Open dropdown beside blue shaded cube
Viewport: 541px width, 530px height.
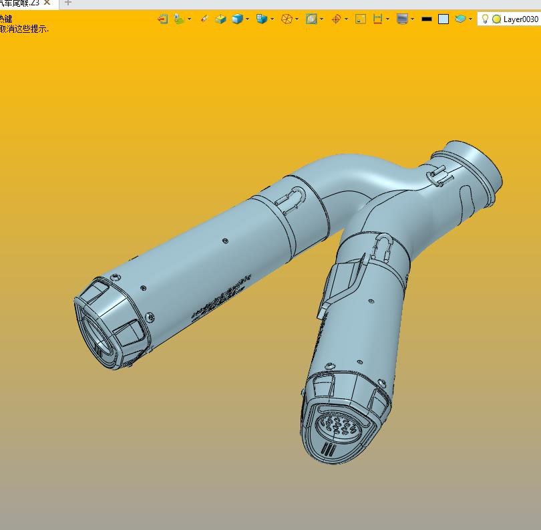coord(247,19)
